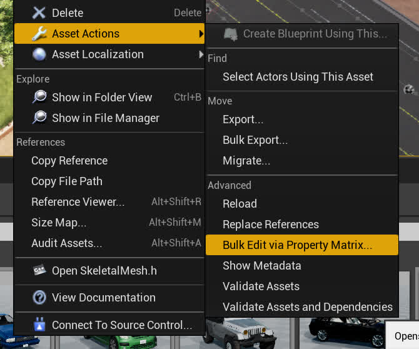419x349 pixels.
Task: Select Actors Using This Asset
Action: (x=298, y=77)
